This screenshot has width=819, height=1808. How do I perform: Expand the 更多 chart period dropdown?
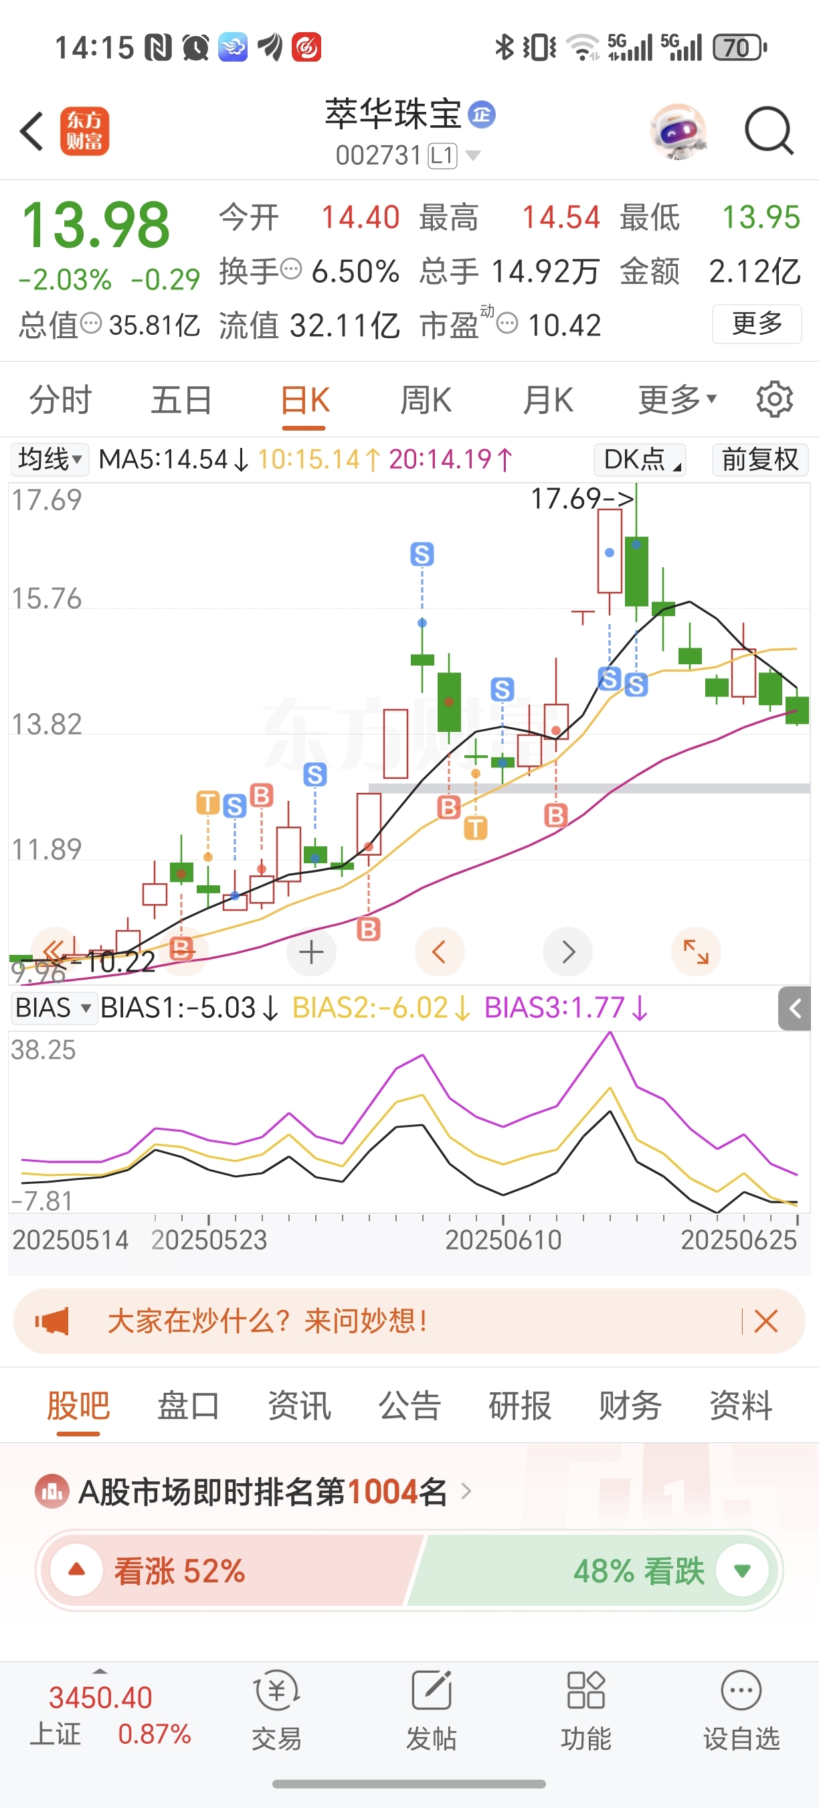click(676, 399)
